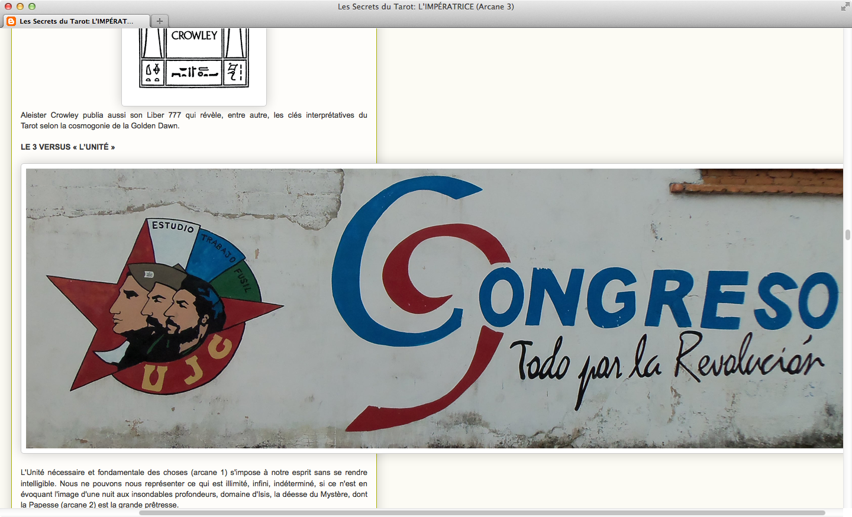Enter full screen with the top-right arrows icon

pyautogui.click(x=844, y=7)
